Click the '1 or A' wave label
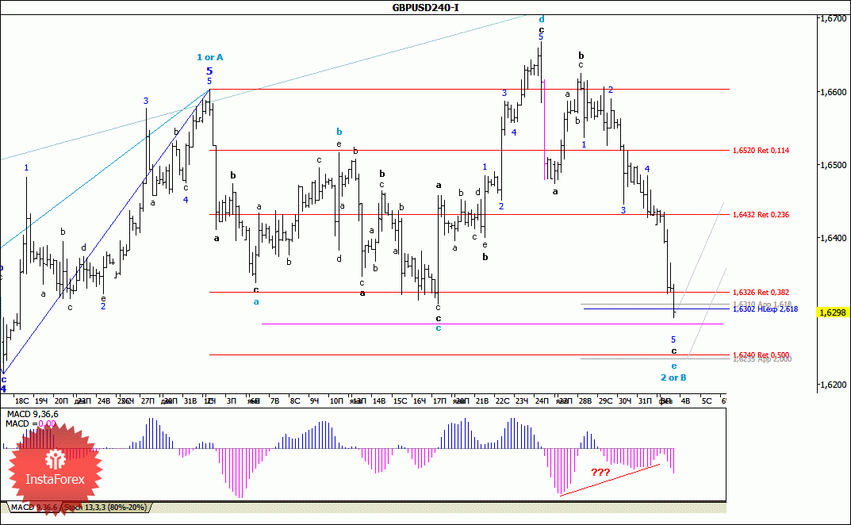Screen dimensions: 851x525 [x=209, y=57]
